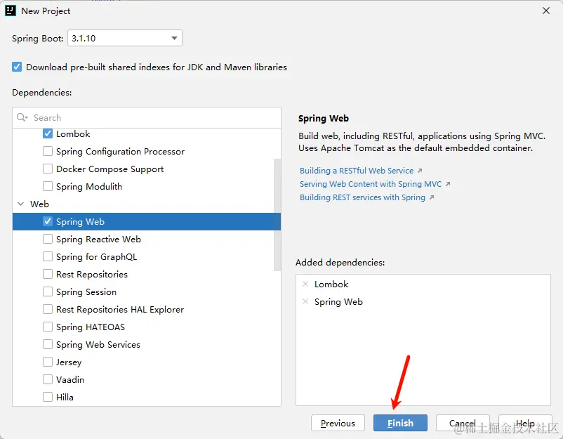563x439 pixels.
Task: Check Spring for GraphQL
Action: 48,256
